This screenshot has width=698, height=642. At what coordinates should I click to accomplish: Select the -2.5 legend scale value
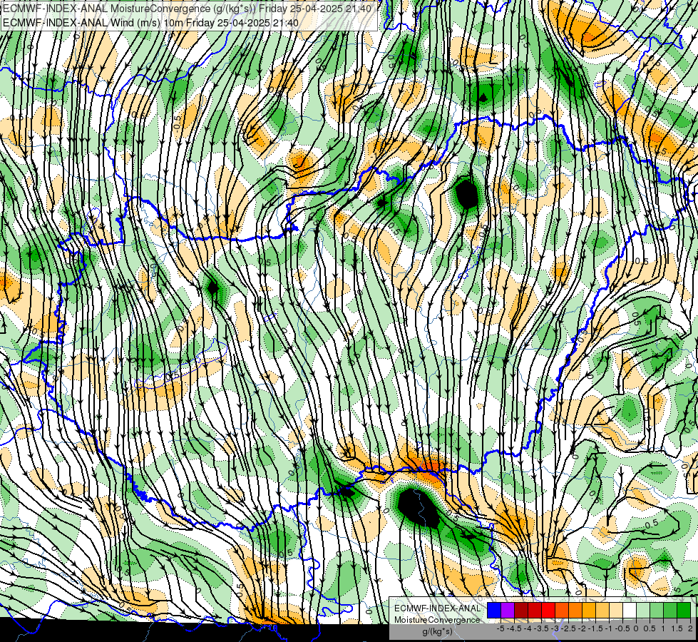(568, 628)
